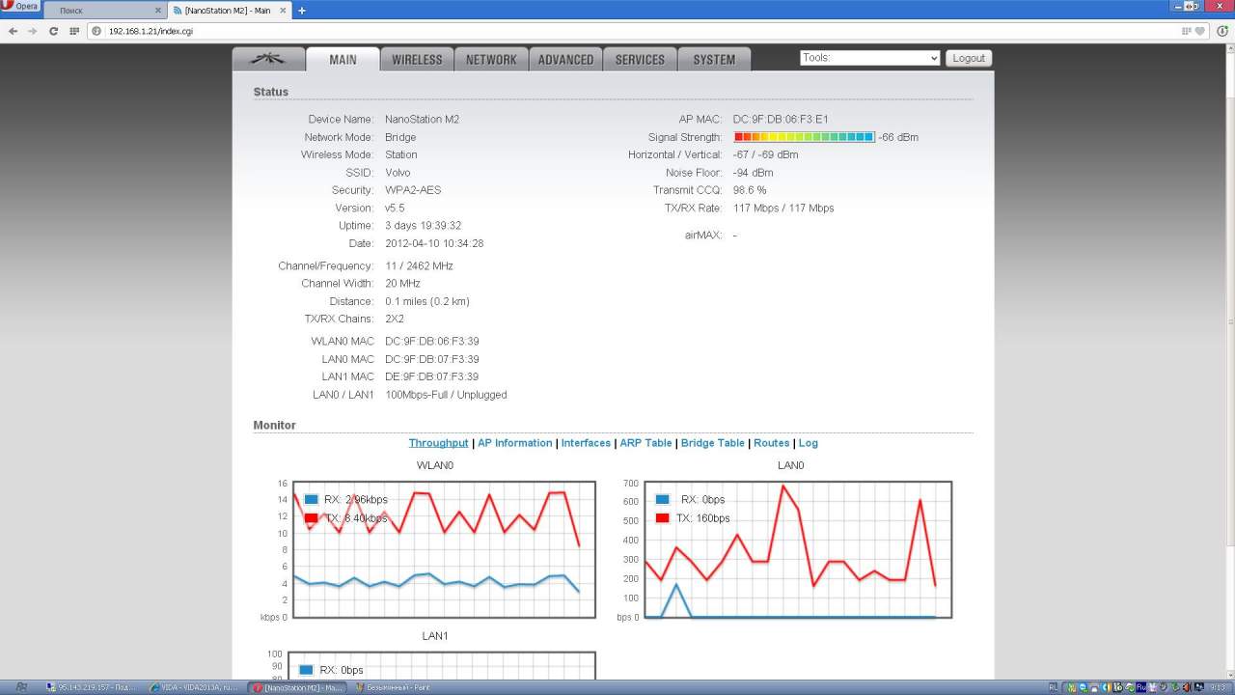Screen dimensions: 1235x695
Task: Click the LAN0 throughput graph
Action: pyautogui.click(x=798, y=549)
